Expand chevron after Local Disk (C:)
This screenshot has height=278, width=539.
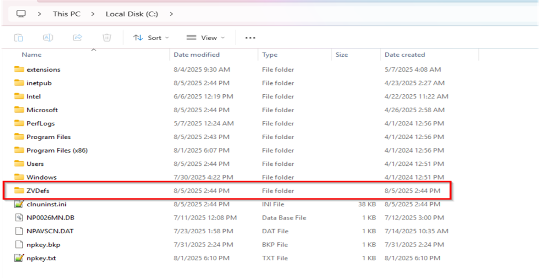(x=172, y=14)
